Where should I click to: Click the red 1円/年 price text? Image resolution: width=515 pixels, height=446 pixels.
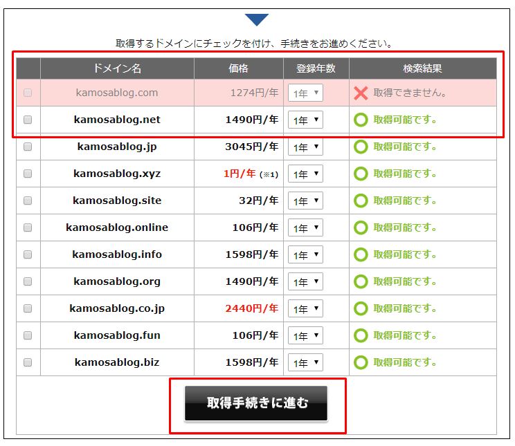pos(240,174)
